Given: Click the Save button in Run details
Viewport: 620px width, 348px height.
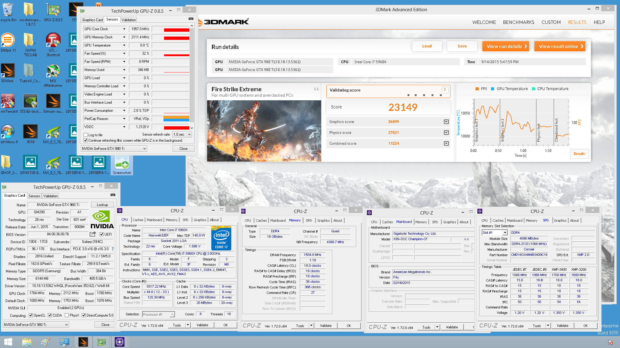Looking at the screenshot, I should click(462, 46).
